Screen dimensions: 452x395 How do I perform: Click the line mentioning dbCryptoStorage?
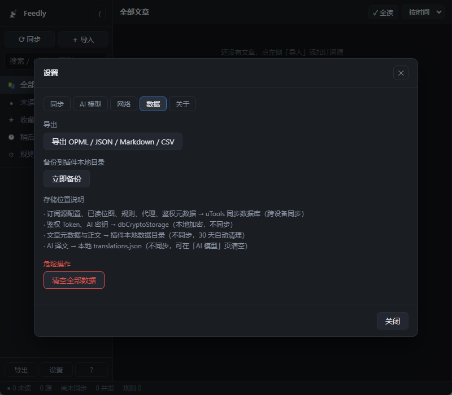click(138, 225)
